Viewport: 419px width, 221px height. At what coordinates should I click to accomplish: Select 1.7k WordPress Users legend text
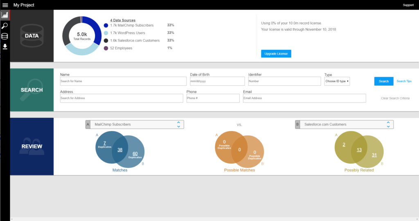pos(128,33)
